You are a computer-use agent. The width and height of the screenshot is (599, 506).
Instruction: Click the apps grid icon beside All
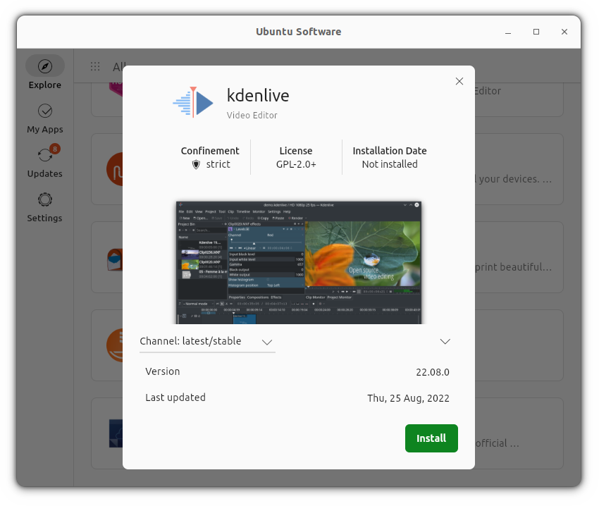pyautogui.click(x=95, y=66)
